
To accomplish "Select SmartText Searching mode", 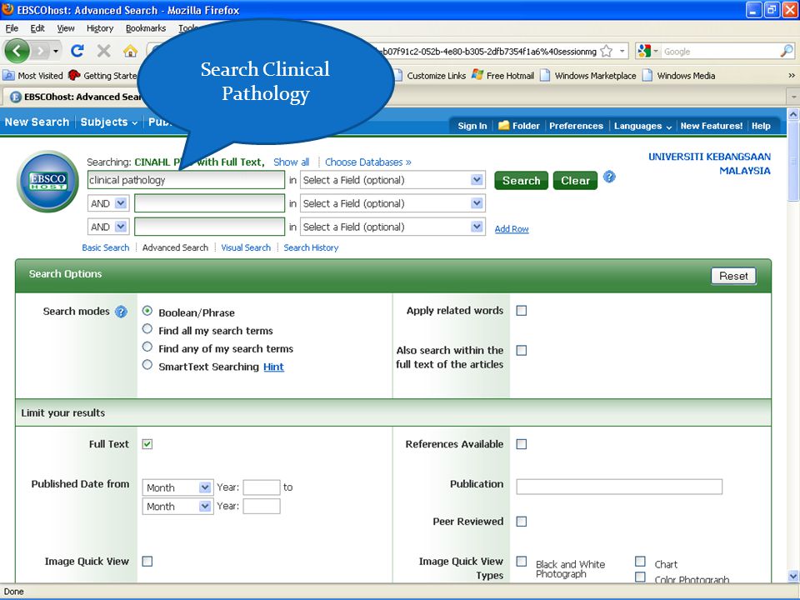I will tap(147, 365).
